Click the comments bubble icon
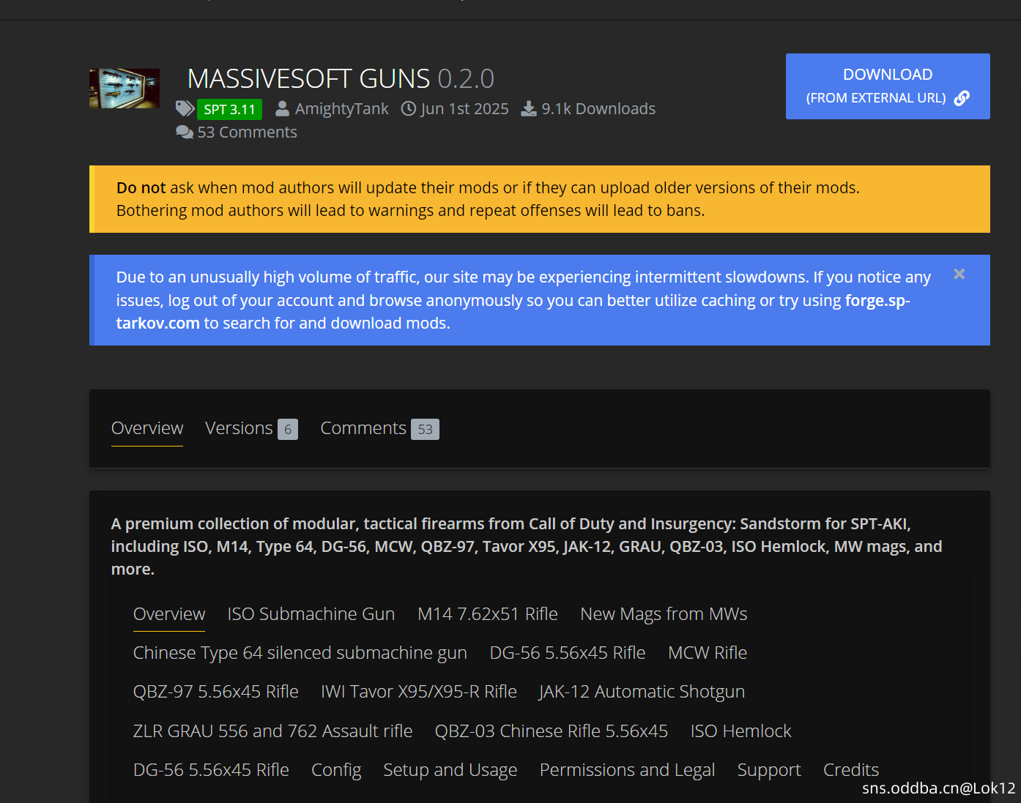This screenshot has height=803, width=1021. 185,132
